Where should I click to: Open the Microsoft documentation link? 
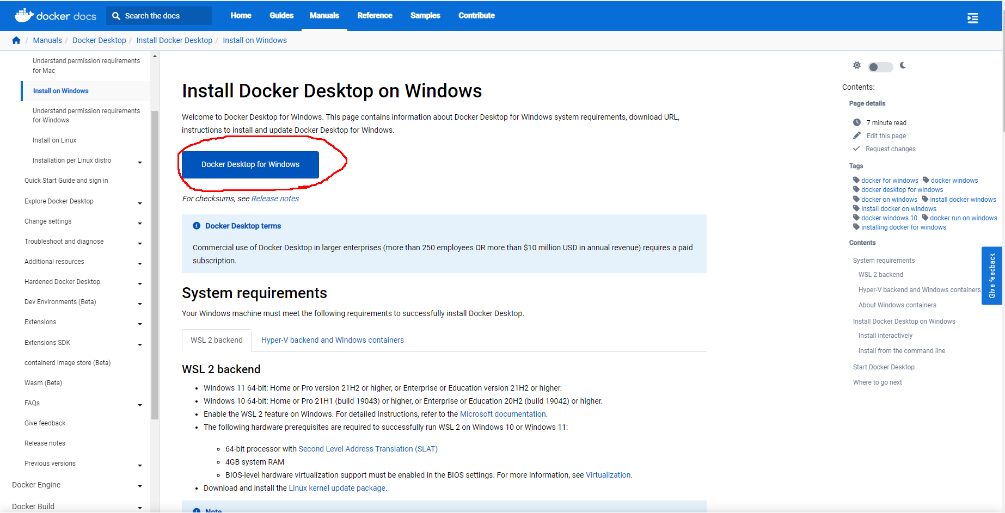pos(502,414)
